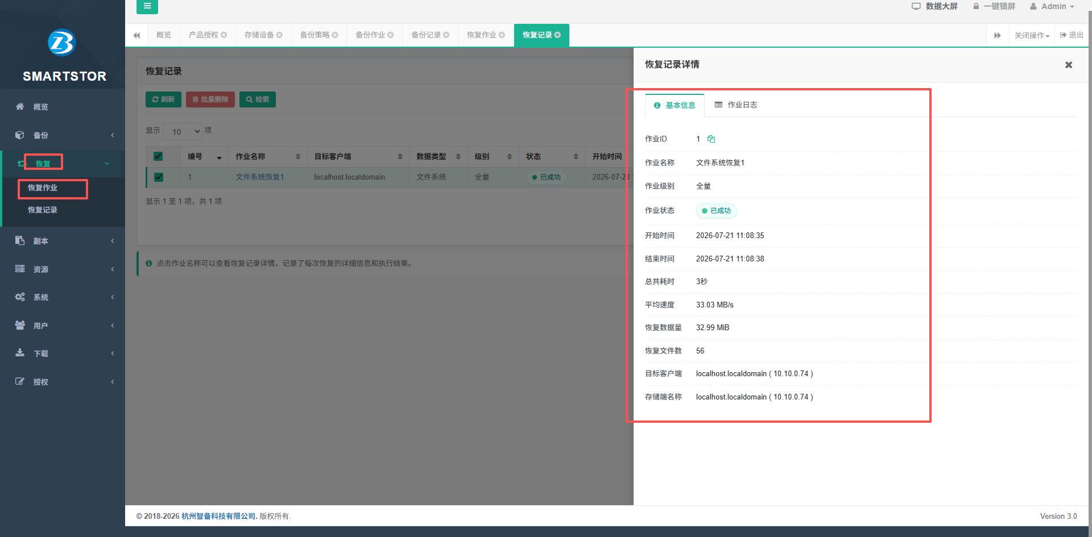Collapse the 恢复 sidebar menu chevron
This screenshot has width=1092, height=537.
[x=107, y=164]
